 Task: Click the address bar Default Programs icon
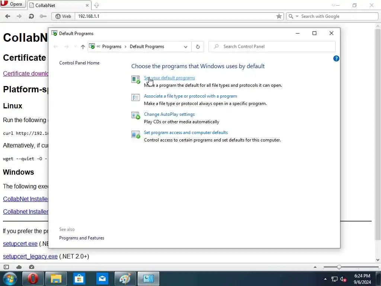(92, 46)
